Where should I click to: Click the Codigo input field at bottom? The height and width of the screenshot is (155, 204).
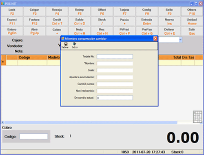pyautogui.click(x=33, y=136)
